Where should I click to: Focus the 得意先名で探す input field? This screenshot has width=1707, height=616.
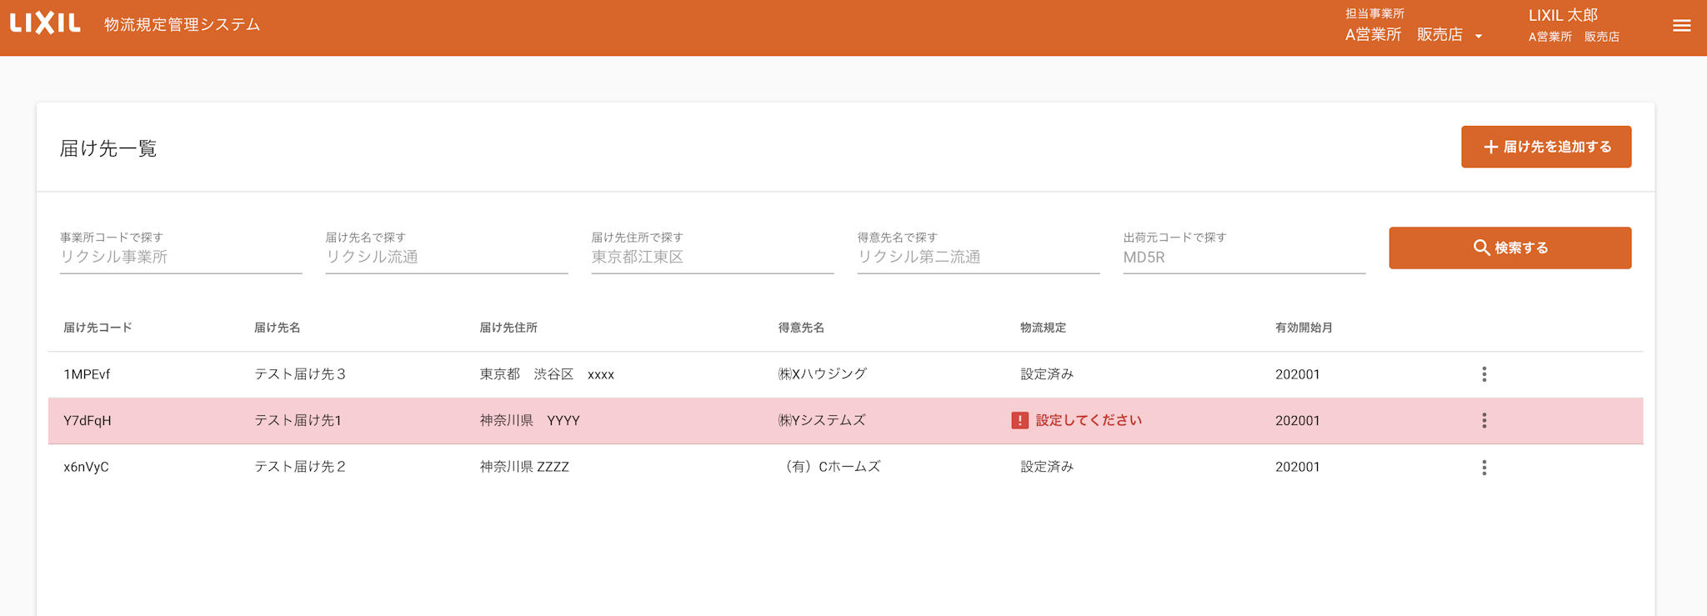coord(978,258)
